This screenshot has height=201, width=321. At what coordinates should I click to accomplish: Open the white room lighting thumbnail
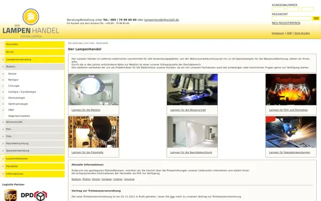click(x=192, y=132)
